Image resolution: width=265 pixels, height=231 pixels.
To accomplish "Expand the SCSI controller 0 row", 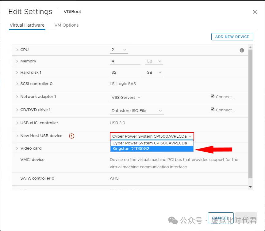I will coord(17,84).
